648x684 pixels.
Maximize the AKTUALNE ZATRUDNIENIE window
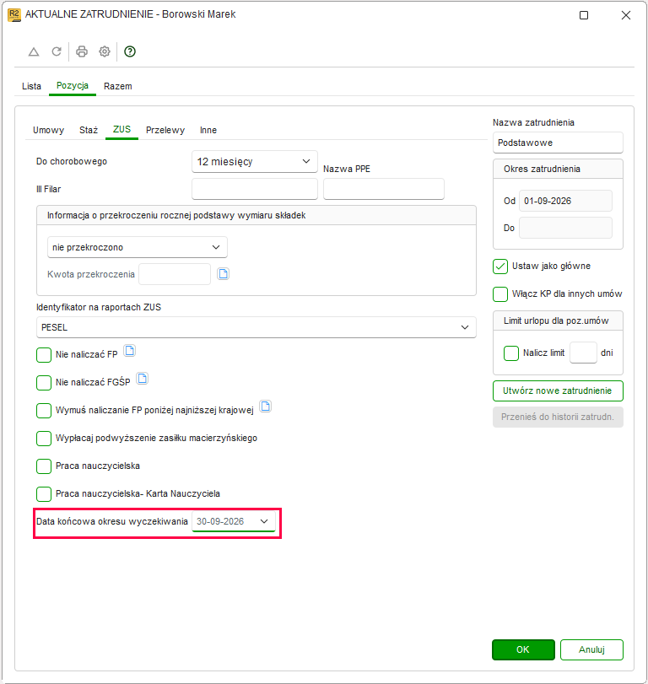584,15
